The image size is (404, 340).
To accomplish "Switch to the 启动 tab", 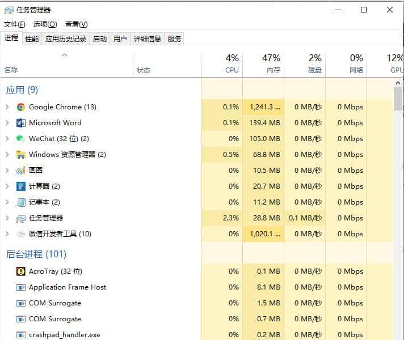I will (100, 39).
